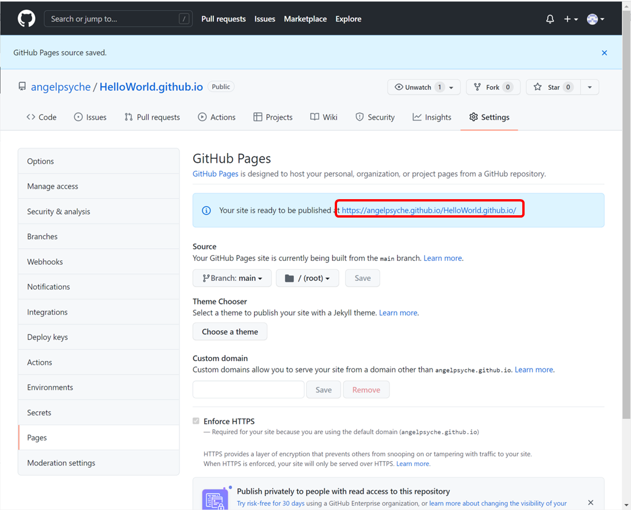The height and width of the screenshot is (510, 631).
Task: Open Secrets settings
Action: (98, 413)
